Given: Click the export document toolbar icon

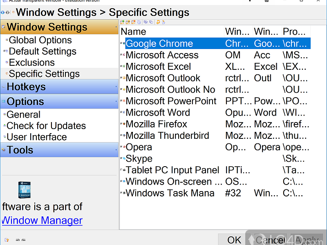Looking at the screenshot, I should coord(164,22).
